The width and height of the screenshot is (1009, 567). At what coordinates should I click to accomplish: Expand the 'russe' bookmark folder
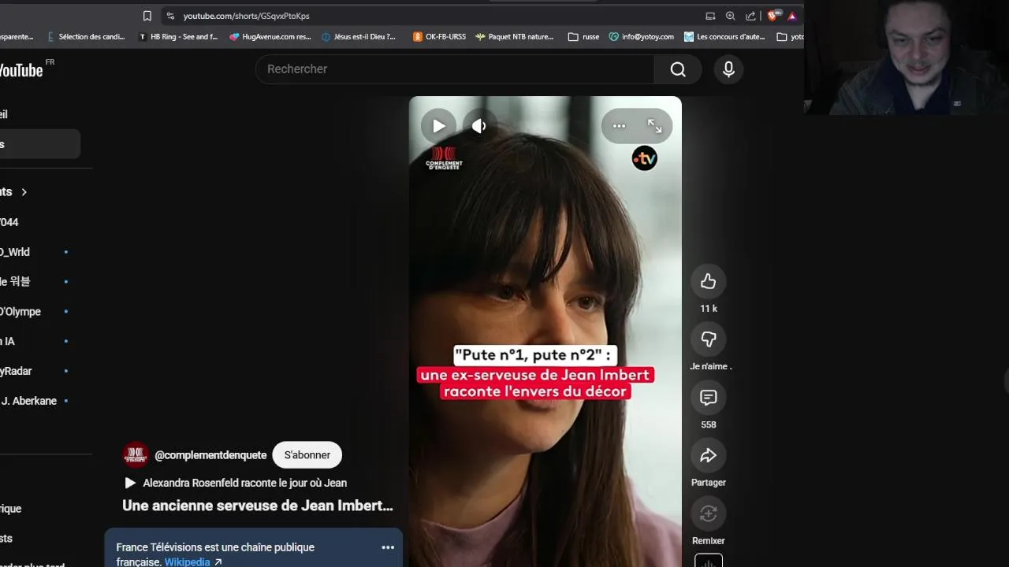(584, 36)
